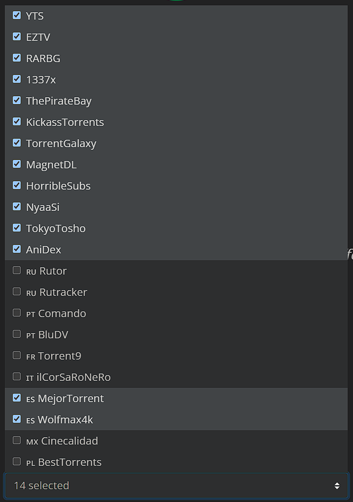Image resolution: width=353 pixels, height=502 pixels.
Task: Click the dropdown up-down arrow icon
Action: pos(337,486)
